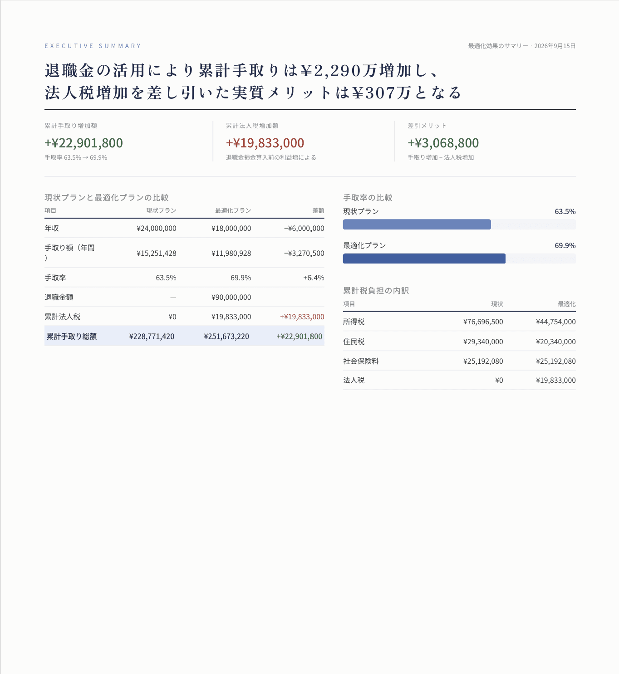Select the +¥22,901,800 summary figure at top

coord(84,143)
